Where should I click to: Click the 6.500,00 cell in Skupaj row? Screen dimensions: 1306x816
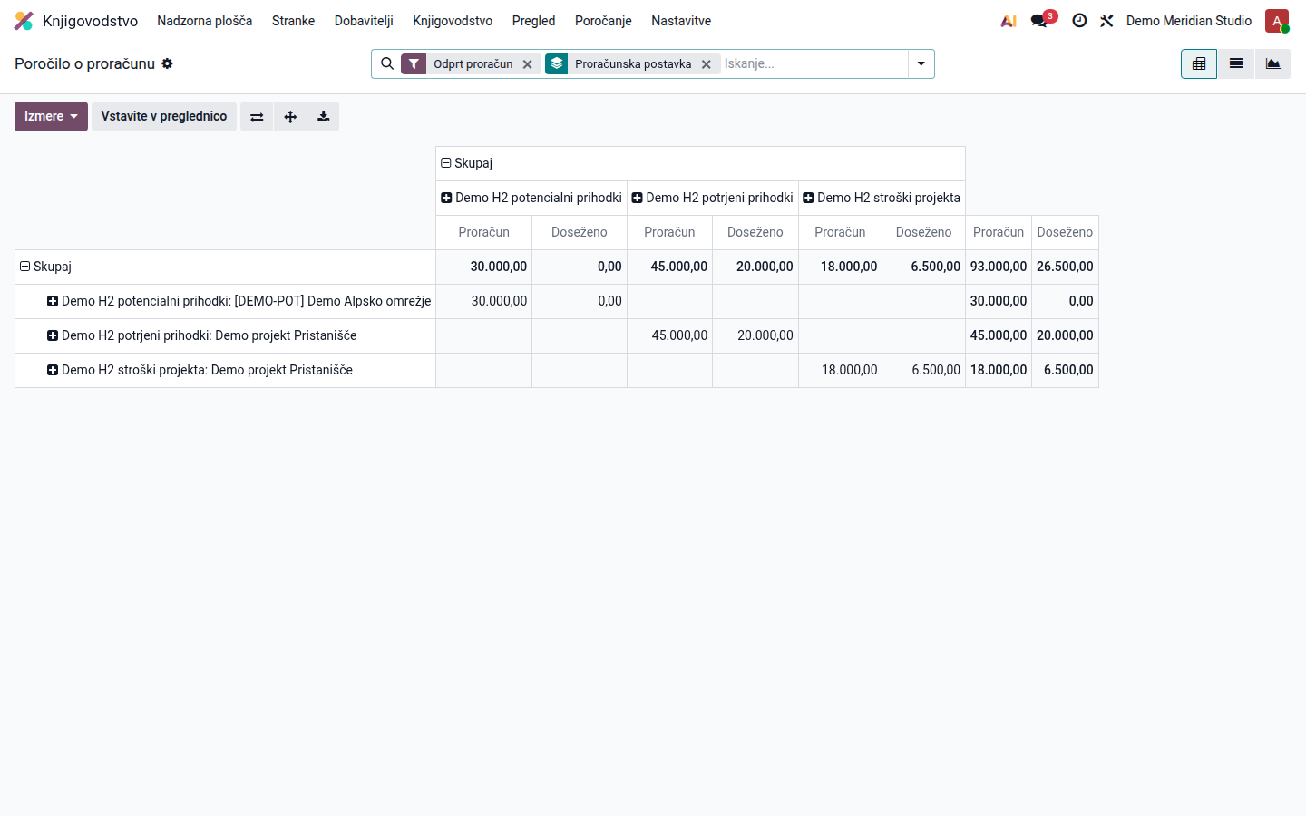pos(924,267)
